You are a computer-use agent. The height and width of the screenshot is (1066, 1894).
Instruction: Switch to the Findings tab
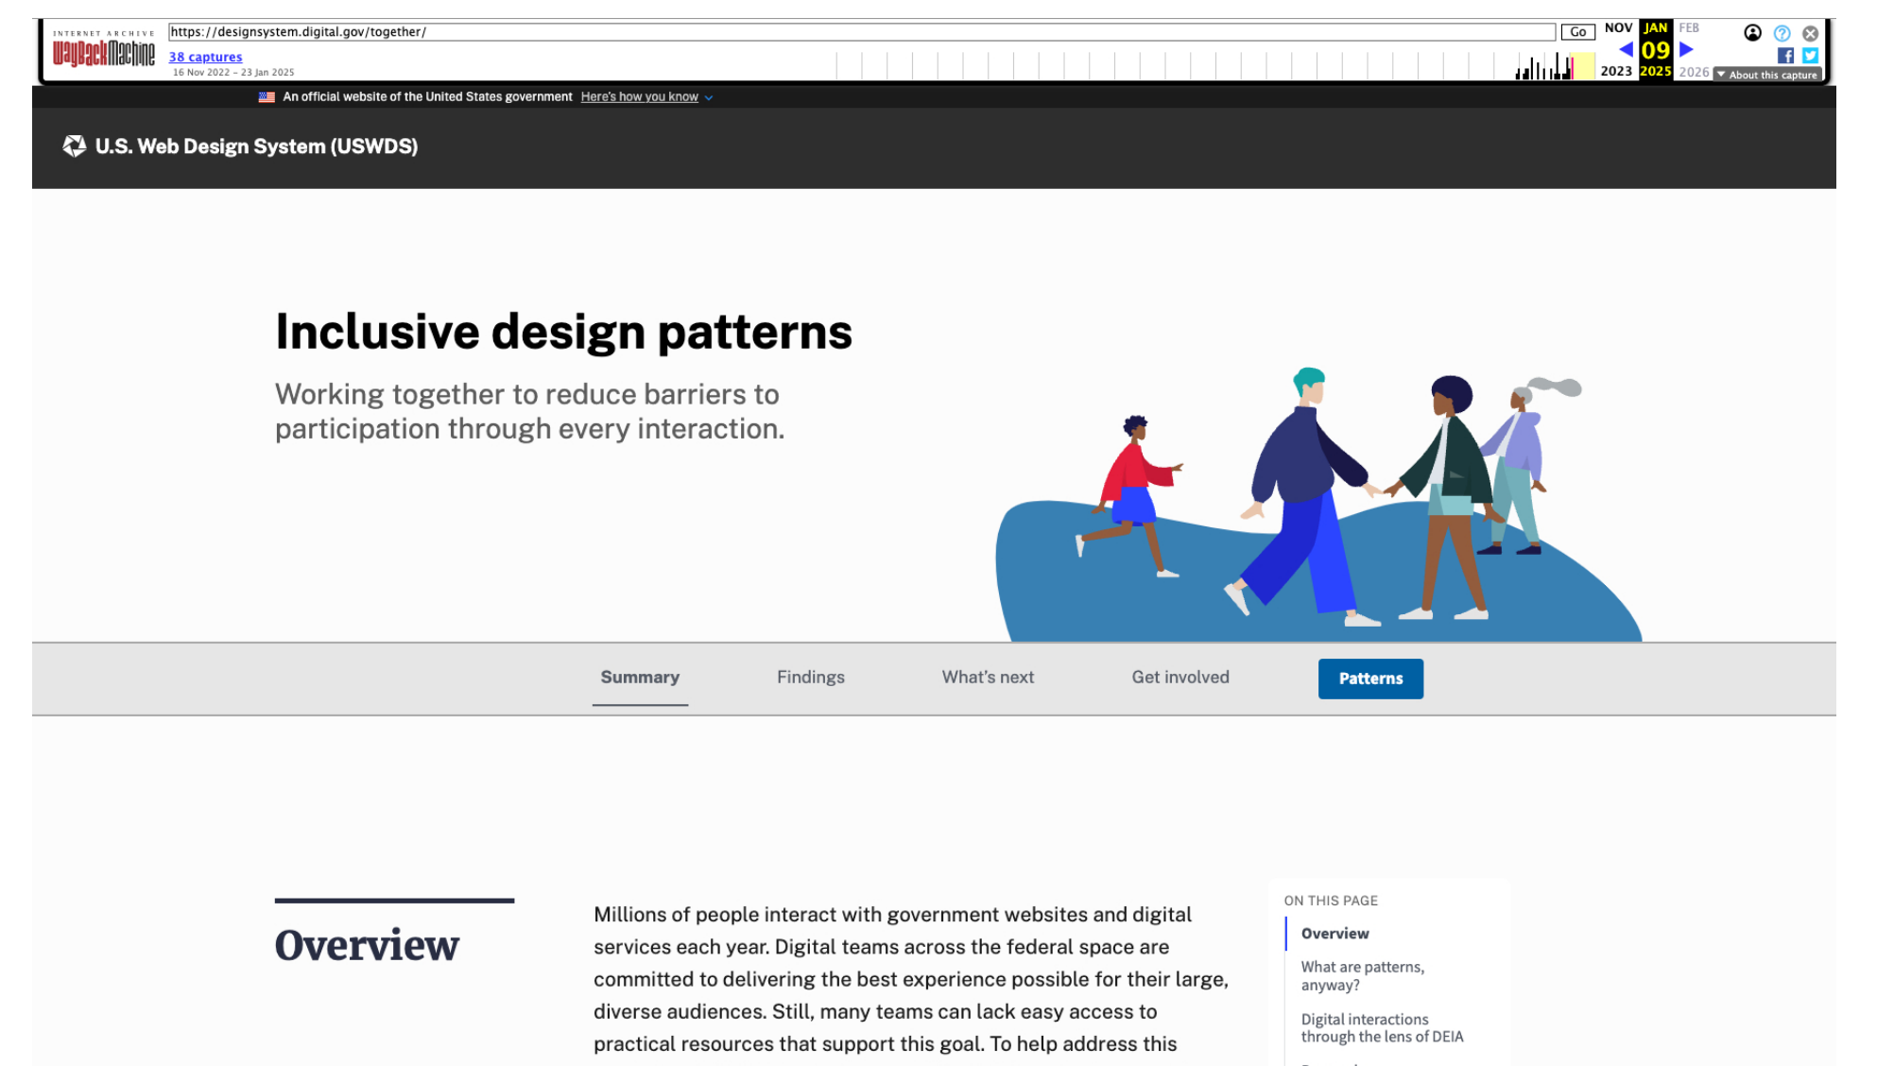coord(810,677)
